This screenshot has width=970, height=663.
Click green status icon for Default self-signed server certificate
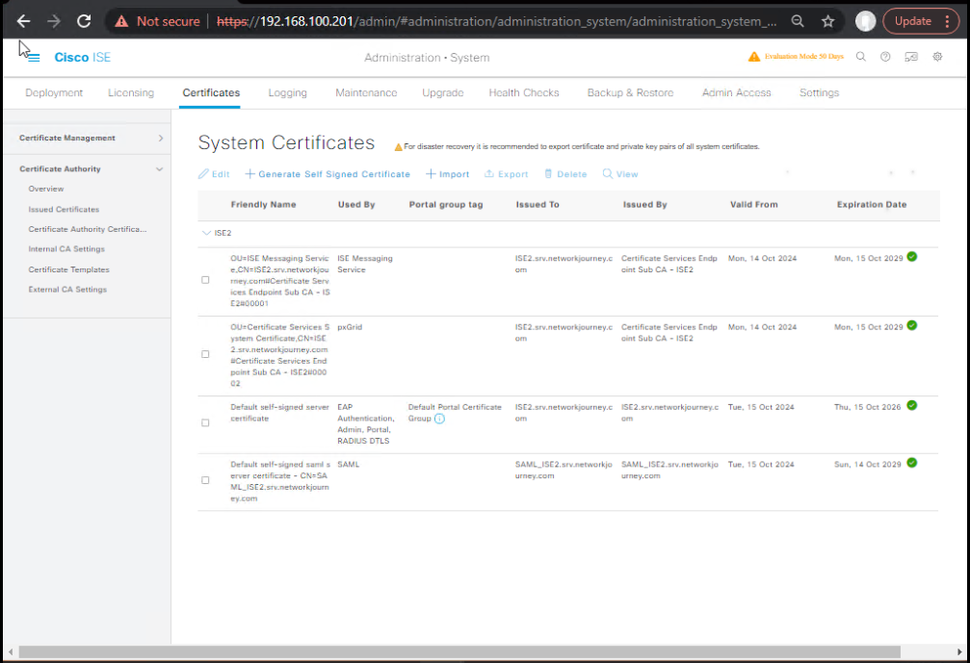click(x=912, y=405)
